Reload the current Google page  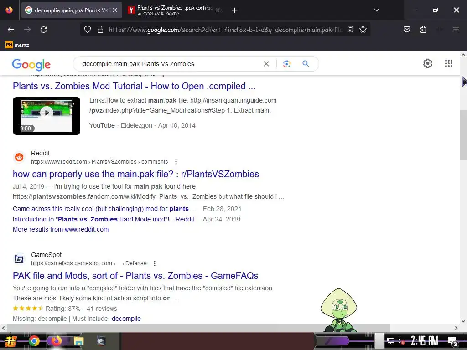pyautogui.click(x=44, y=30)
